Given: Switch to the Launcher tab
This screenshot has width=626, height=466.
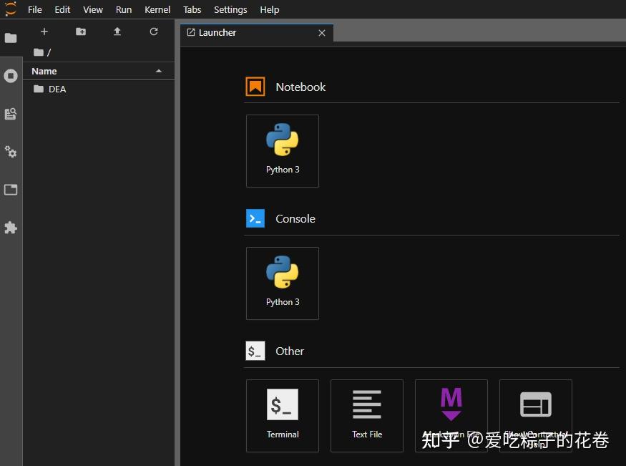Looking at the screenshot, I should (x=217, y=32).
